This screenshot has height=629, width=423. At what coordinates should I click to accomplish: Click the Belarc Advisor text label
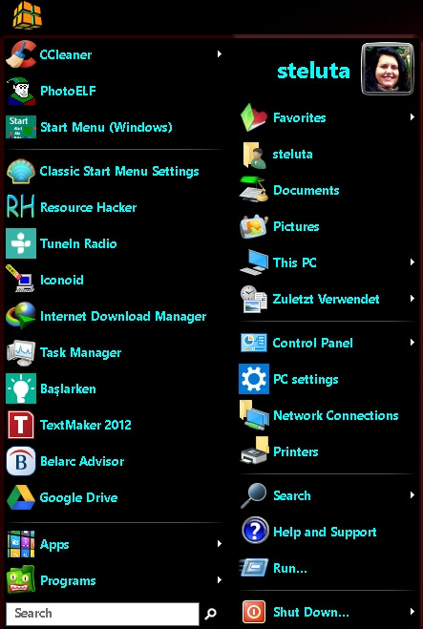click(82, 461)
